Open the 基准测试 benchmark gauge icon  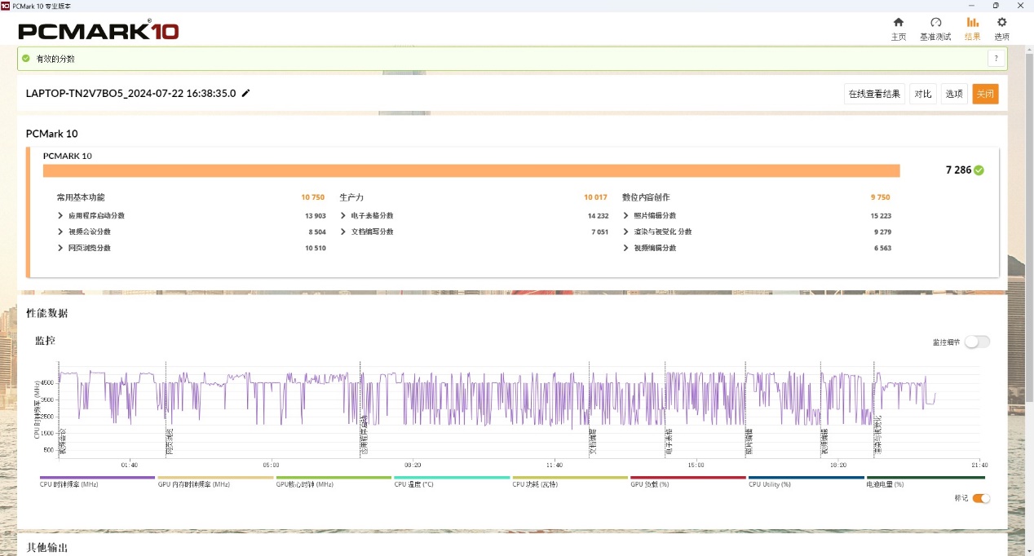tap(935, 22)
